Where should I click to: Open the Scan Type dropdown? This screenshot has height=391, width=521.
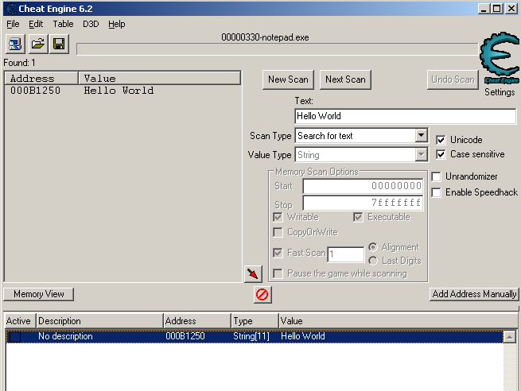tap(422, 136)
